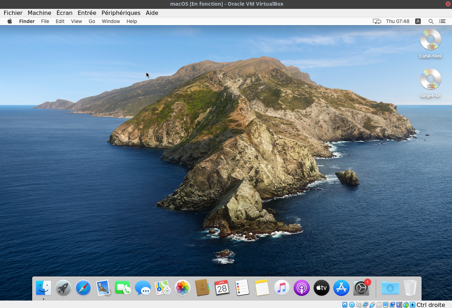Open the Messages app

[x=143, y=288]
